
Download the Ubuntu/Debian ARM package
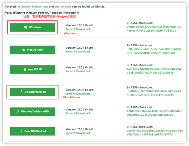(32, 112)
